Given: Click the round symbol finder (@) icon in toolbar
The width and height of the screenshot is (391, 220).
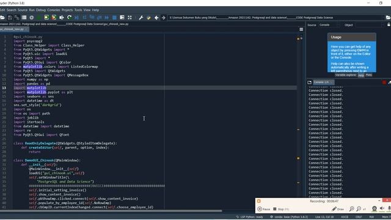Looking at the screenshot, I should 32,18.
